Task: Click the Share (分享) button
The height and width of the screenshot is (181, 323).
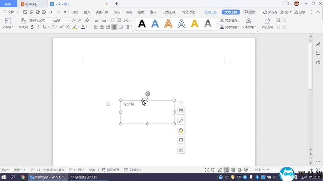Action: pos(300,12)
